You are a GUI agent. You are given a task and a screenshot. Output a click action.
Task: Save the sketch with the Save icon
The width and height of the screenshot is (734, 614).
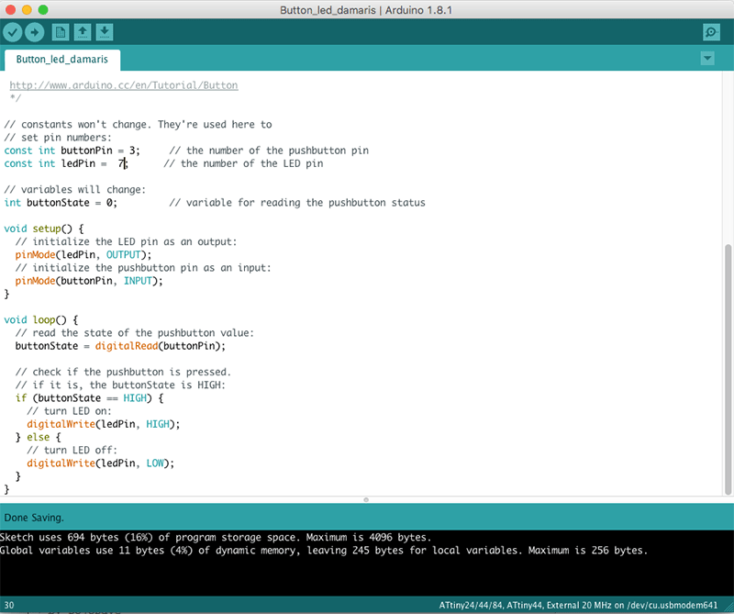[105, 32]
